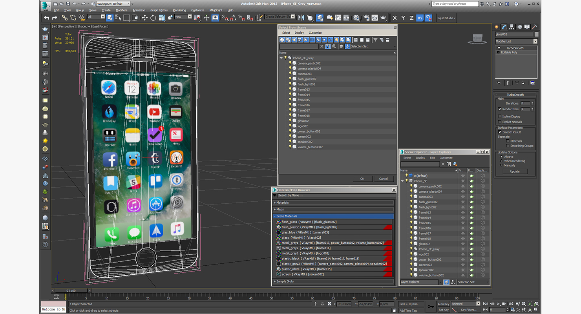Click the Set Key button
581x314 pixels.
[444, 310]
